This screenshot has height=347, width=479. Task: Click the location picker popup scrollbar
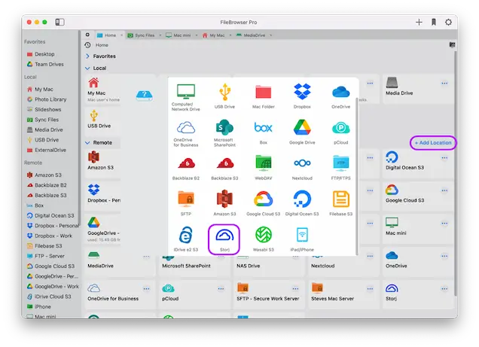[x=357, y=175]
